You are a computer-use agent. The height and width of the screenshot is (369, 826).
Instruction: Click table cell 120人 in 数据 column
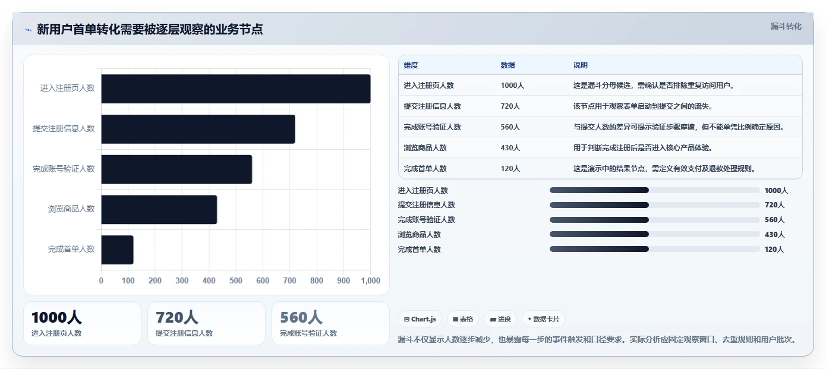click(x=510, y=169)
